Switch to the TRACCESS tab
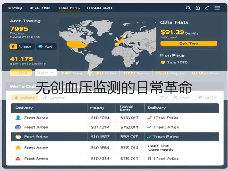The height and width of the screenshot is (171, 228). pos(69,8)
